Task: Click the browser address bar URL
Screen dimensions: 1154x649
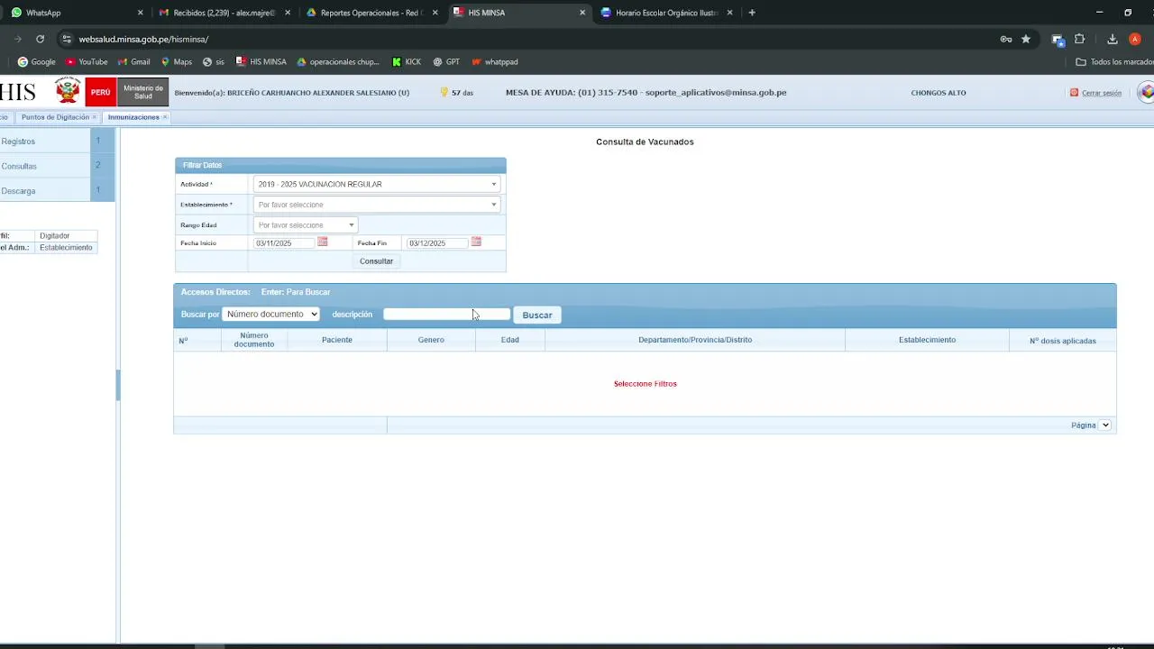Action: [x=143, y=40]
